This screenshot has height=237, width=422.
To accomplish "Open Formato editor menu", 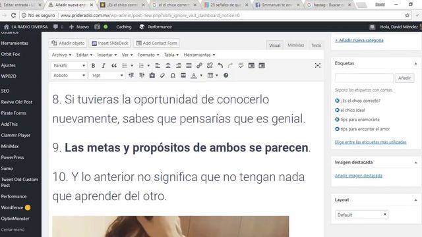I will (x=148, y=55).
